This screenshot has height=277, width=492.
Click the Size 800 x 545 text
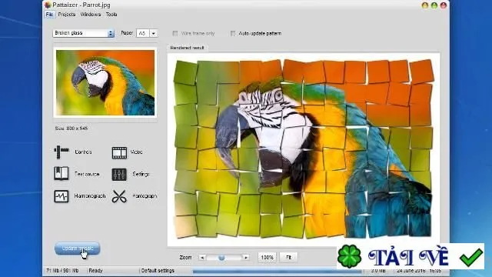71,128
